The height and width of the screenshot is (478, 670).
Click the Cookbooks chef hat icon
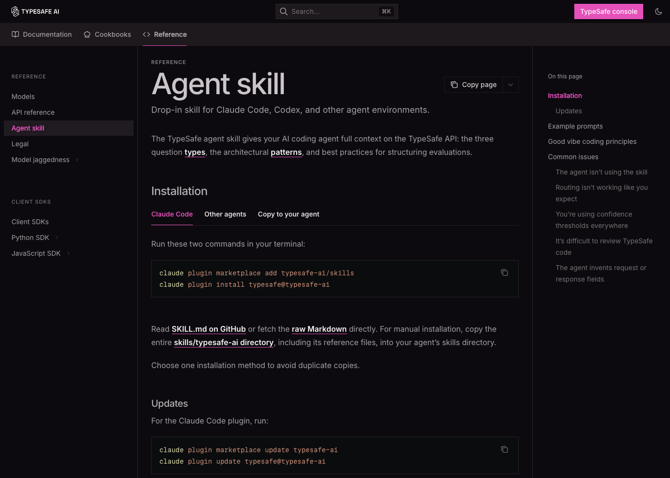pyautogui.click(x=87, y=34)
